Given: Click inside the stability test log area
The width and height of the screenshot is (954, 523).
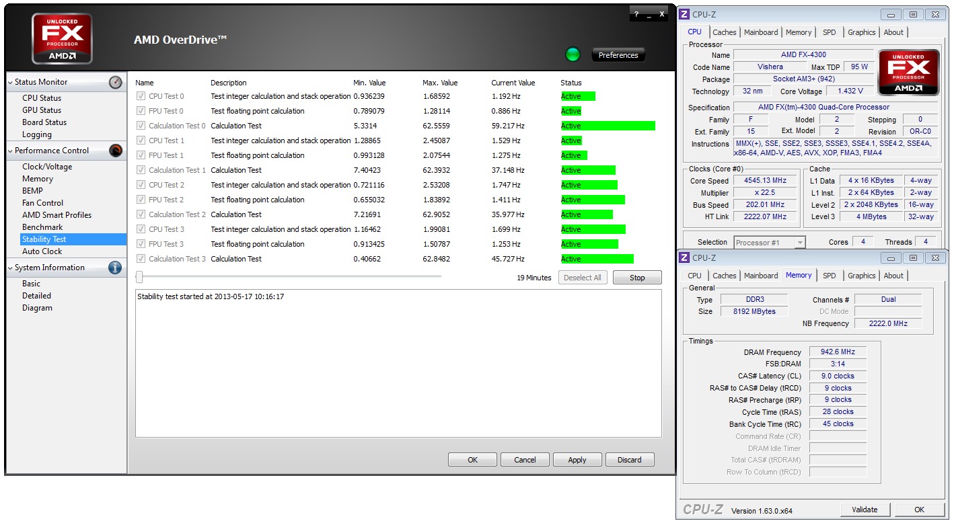Looking at the screenshot, I should point(398,363).
